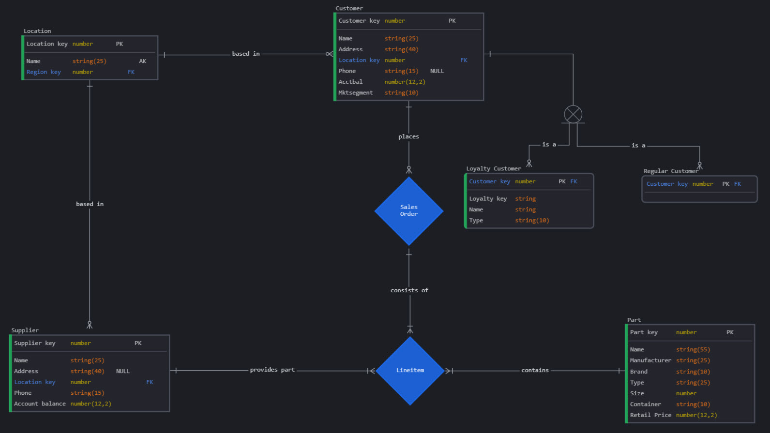Select "based in" label between Location and Customer

[x=246, y=54]
